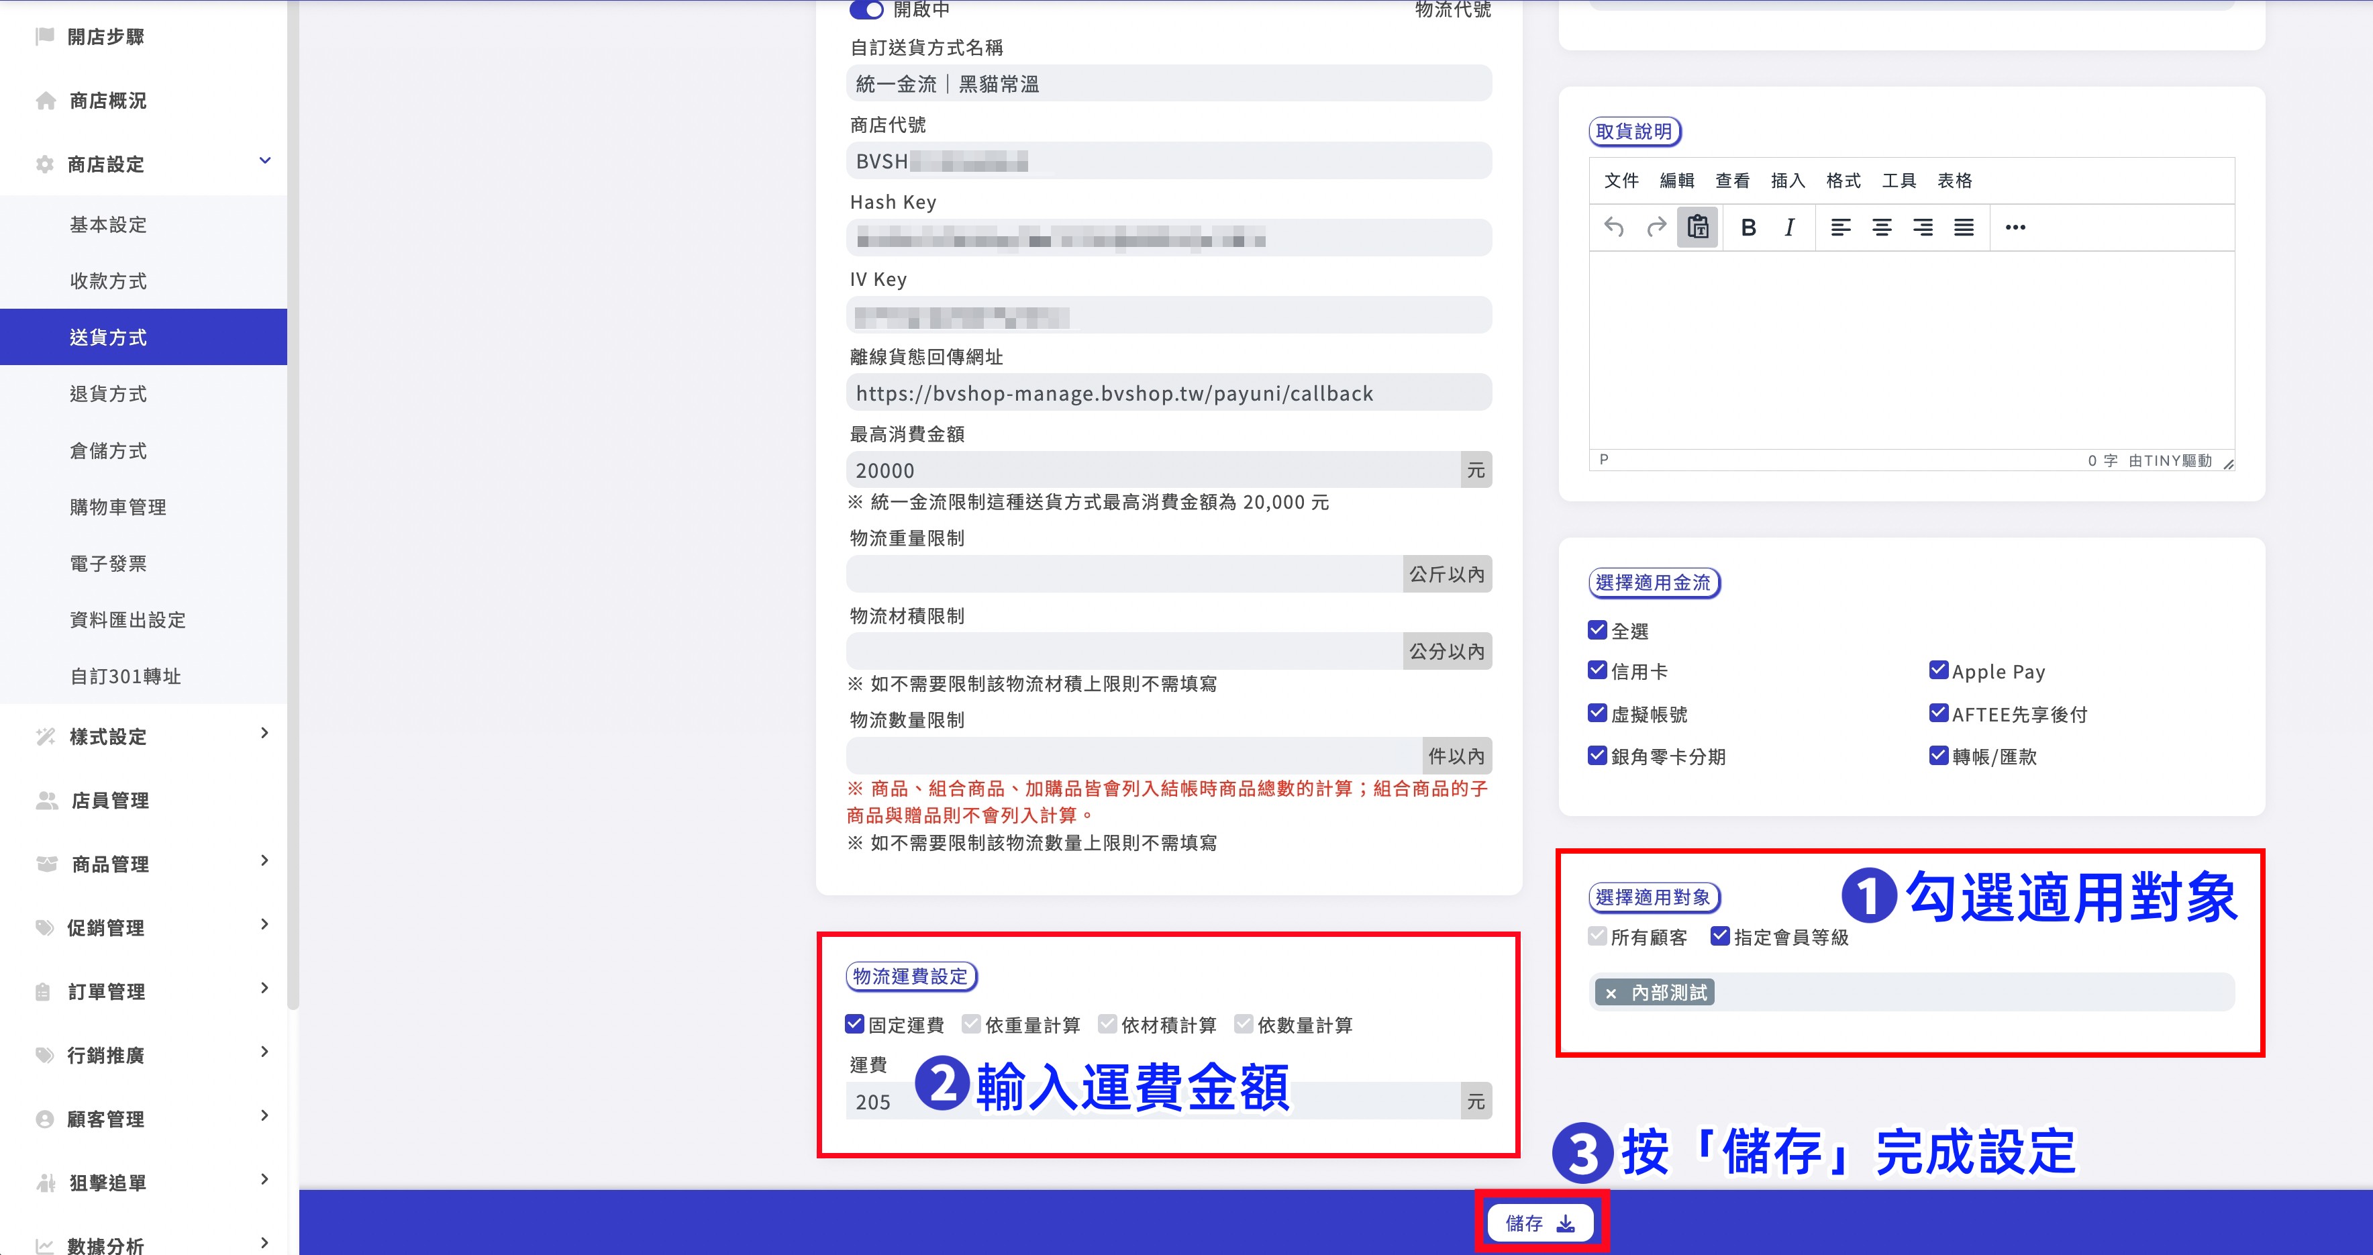This screenshot has width=2373, height=1255.
Task: Click the user circle icon beside 顧客管理
Action: pyautogui.click(x=44, y=1119)
